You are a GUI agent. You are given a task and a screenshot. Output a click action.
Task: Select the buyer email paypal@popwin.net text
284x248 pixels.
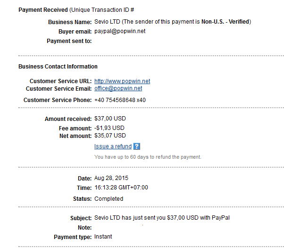coord(120,31)
